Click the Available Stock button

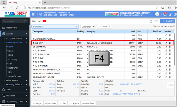[x=88, y=103]
